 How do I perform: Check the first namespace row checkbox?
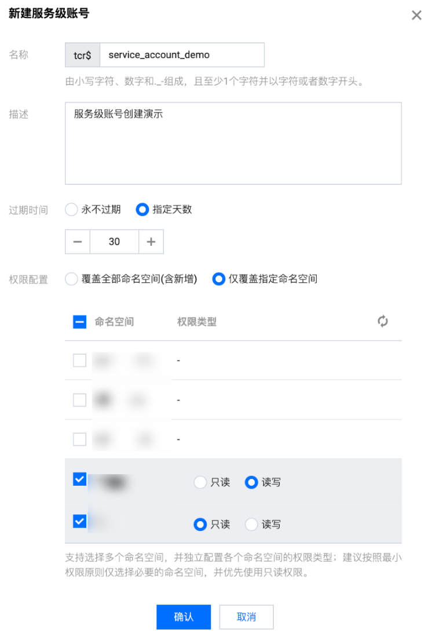(x=80, y=361)
